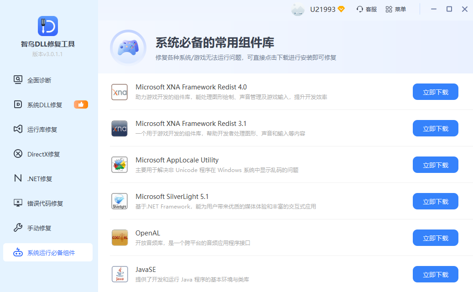Click the orange VIP diamond badge
Viewport: 473px width, 292px height.
coord(341,9)
